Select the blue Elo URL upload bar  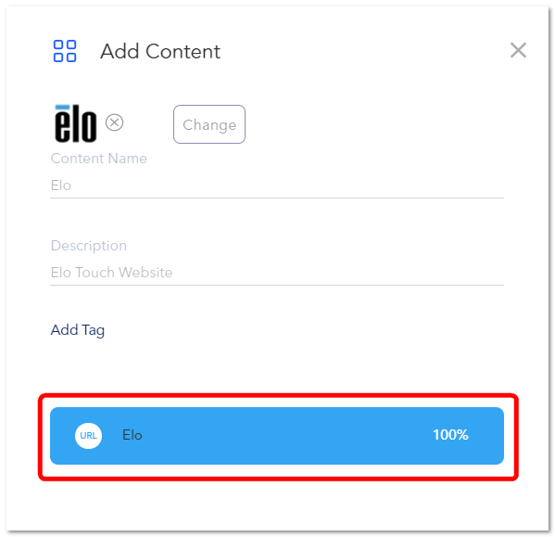(277, 436)
